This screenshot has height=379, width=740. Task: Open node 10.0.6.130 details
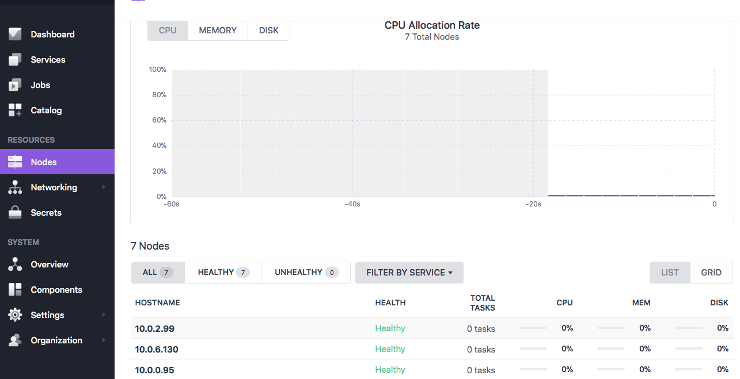(x=157, y=350)
